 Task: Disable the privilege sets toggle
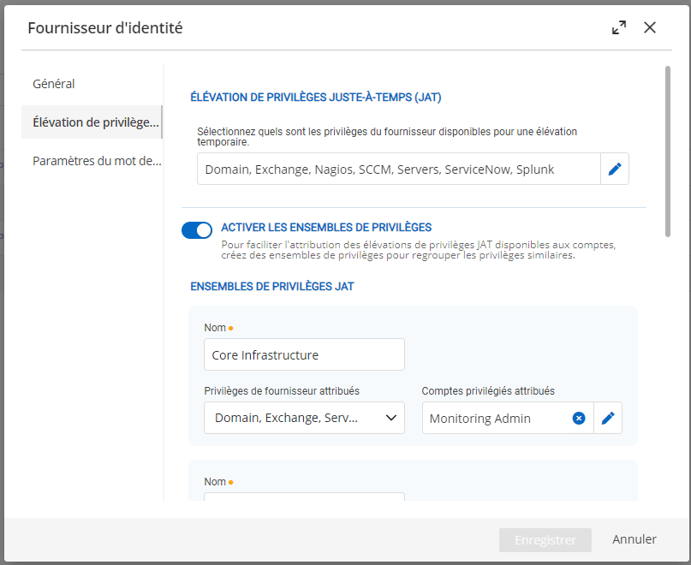click(x=197, y=229)
